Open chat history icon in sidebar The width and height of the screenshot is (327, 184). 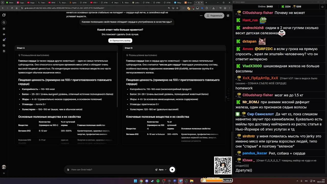pyautogui.click(x=4, y=51)
